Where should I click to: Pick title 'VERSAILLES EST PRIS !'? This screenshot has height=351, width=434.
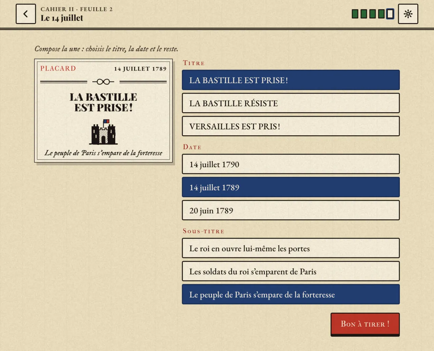pos(291,126)
